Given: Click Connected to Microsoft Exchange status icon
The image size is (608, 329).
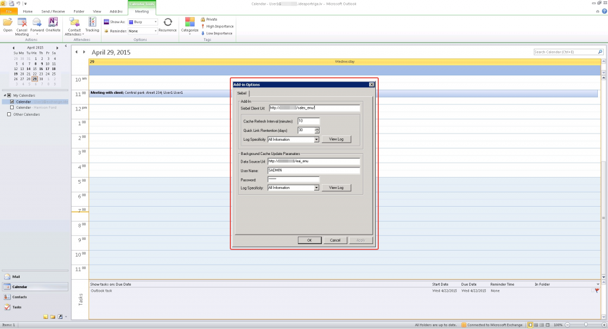Looking at the screenshot, I should 464,325.
